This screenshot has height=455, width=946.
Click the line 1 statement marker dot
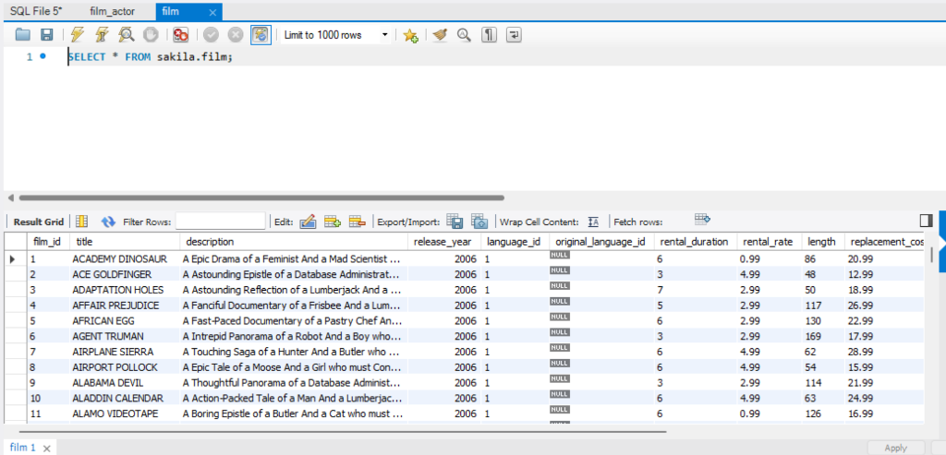click(x=42, y=56)
